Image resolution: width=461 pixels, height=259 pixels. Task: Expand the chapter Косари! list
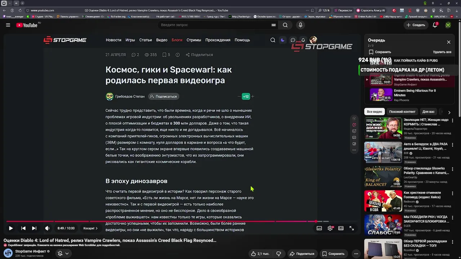91,228
